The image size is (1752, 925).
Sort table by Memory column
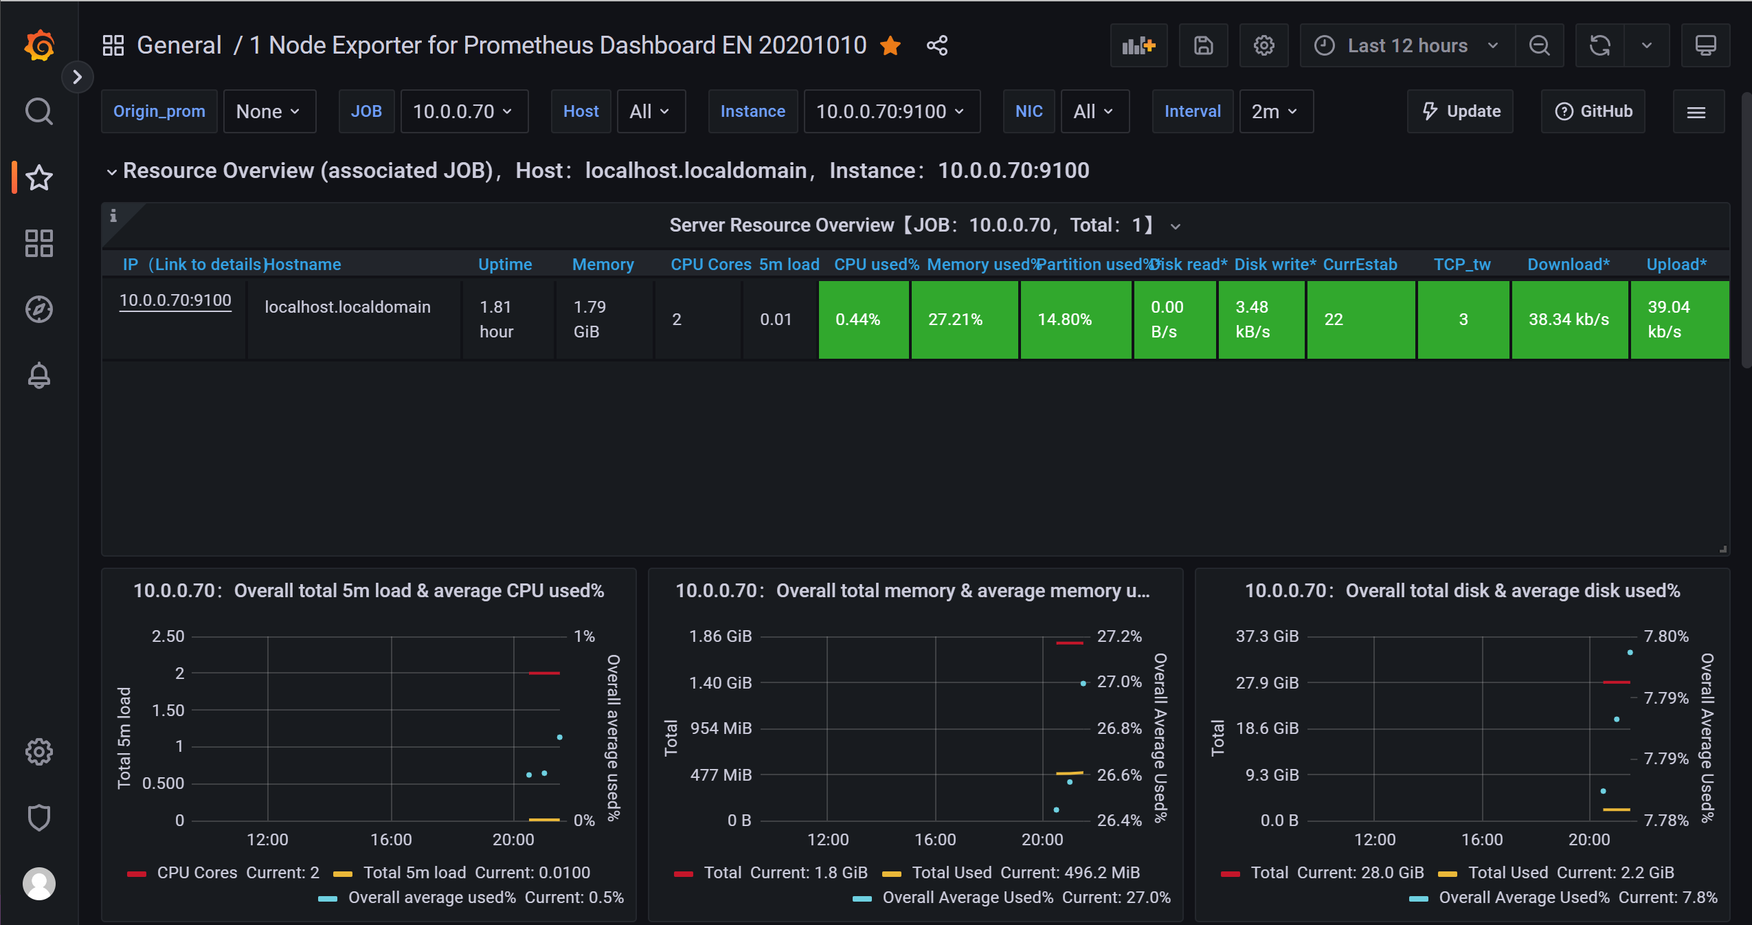(603, 265)
